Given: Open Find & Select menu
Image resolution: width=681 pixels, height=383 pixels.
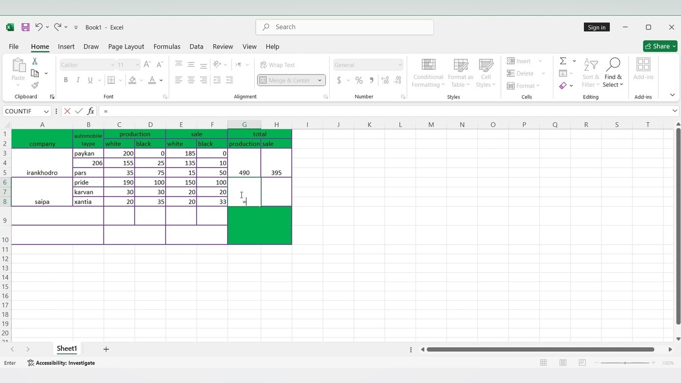Looking at the screenshot, I should [613, 73].
